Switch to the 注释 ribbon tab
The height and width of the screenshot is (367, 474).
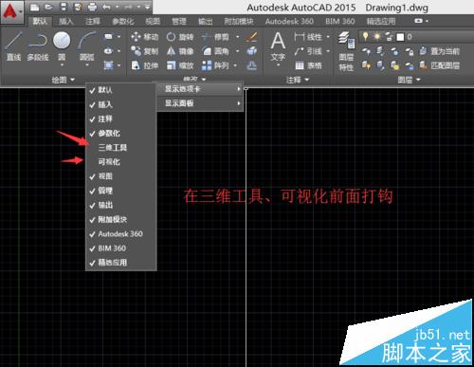(x=93, y=21)
